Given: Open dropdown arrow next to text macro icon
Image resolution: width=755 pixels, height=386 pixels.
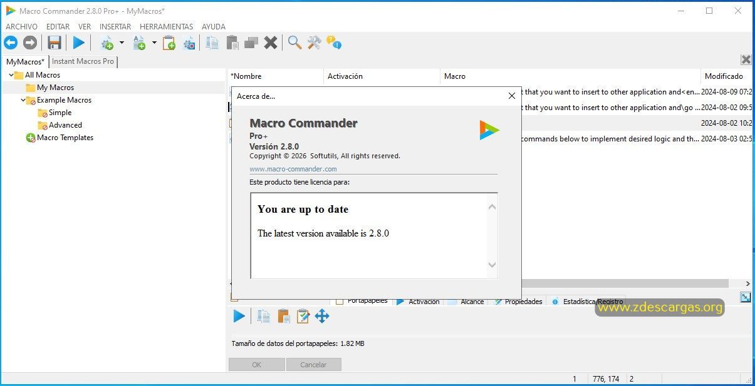Looking at the screenshot, I should tap(154, 43).
